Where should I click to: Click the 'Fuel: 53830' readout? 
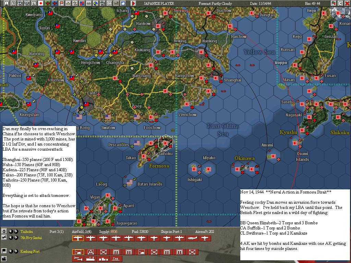pos(140,231)
